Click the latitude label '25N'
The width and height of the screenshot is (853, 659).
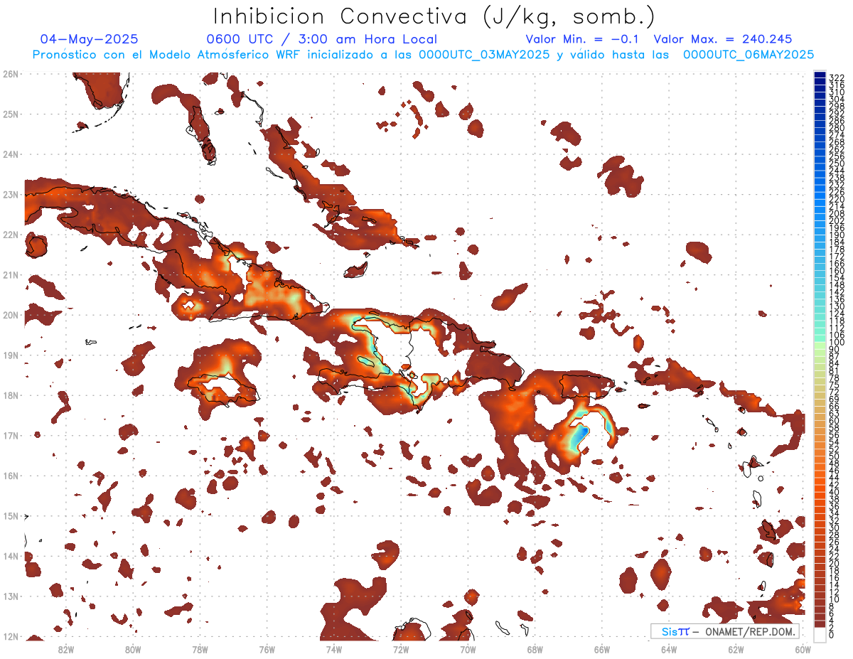tap(10, 114)
